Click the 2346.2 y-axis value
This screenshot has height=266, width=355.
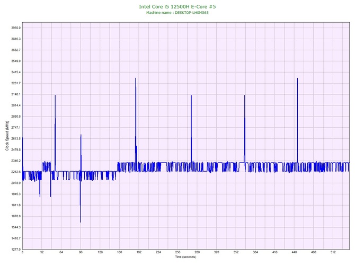coord(16,161)
